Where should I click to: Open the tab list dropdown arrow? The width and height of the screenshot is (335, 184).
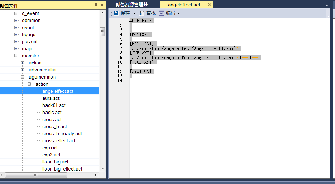point(327,5)
